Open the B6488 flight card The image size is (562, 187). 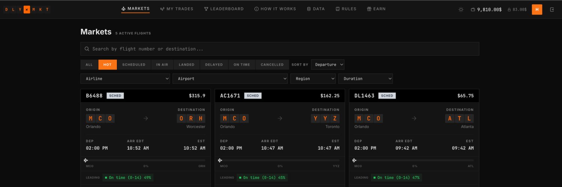pyautogui.click(x=145, y=138)
